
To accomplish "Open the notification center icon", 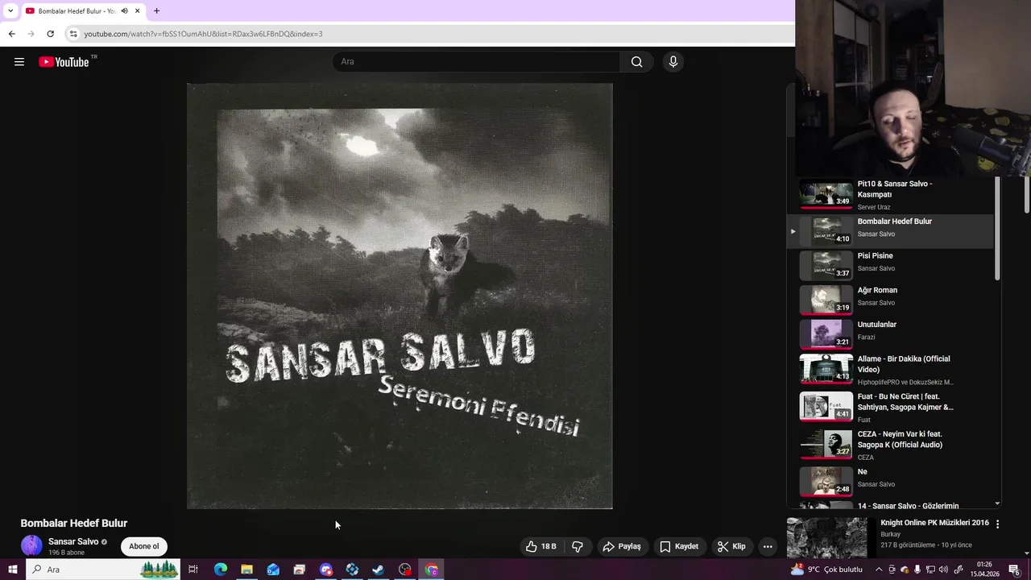I will click(1014, 570).
